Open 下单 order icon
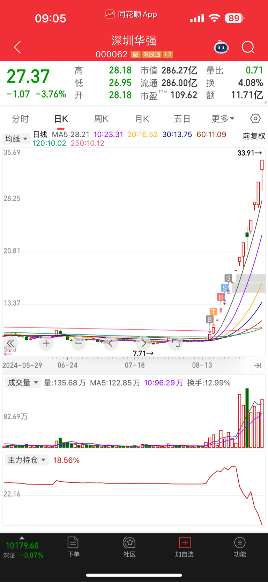The image size is (268, 582). [x=73, y=547]
